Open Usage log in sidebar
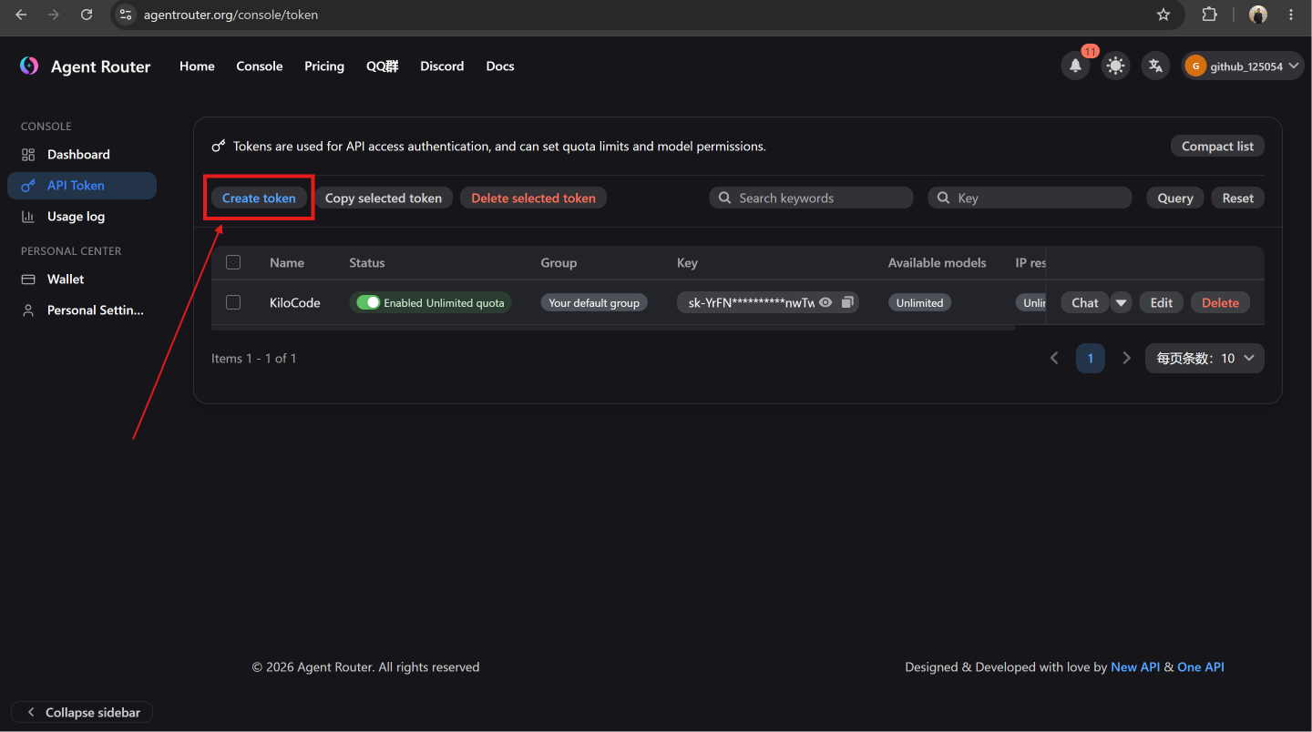 (x=82, y=216)
